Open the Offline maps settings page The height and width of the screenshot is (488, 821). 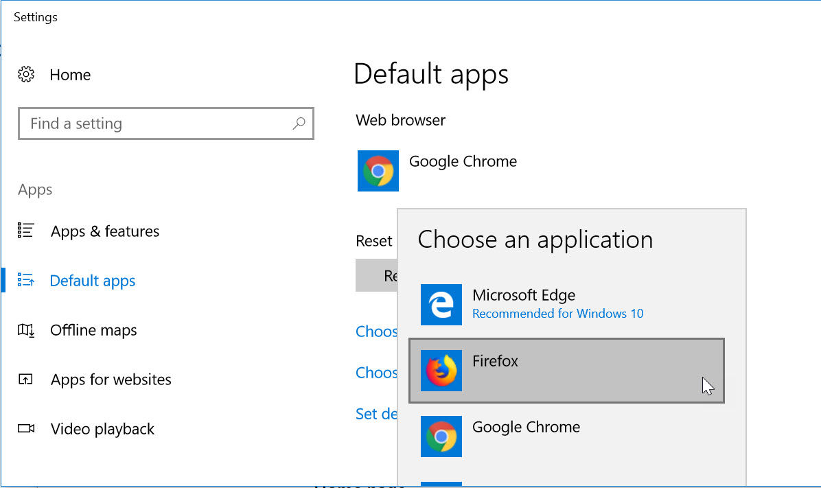[93, 330]
